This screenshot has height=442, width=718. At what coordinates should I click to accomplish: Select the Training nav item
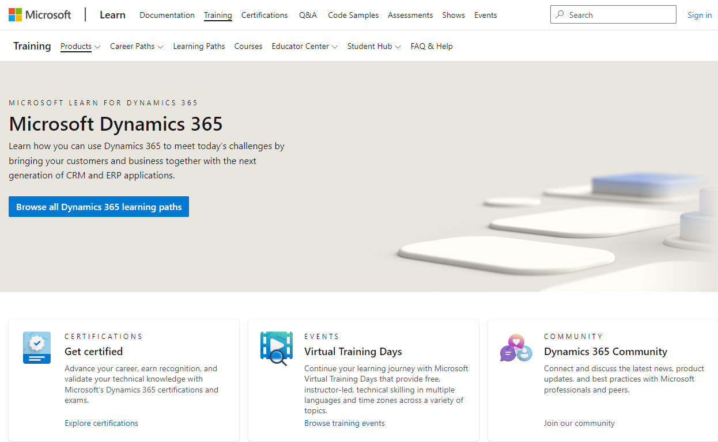[x=218, y=16]
